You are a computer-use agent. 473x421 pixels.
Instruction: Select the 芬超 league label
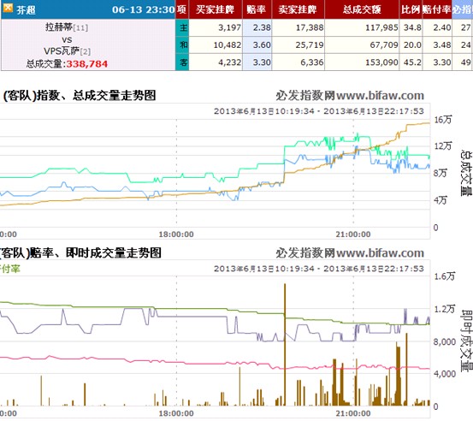tap(26, 10)
